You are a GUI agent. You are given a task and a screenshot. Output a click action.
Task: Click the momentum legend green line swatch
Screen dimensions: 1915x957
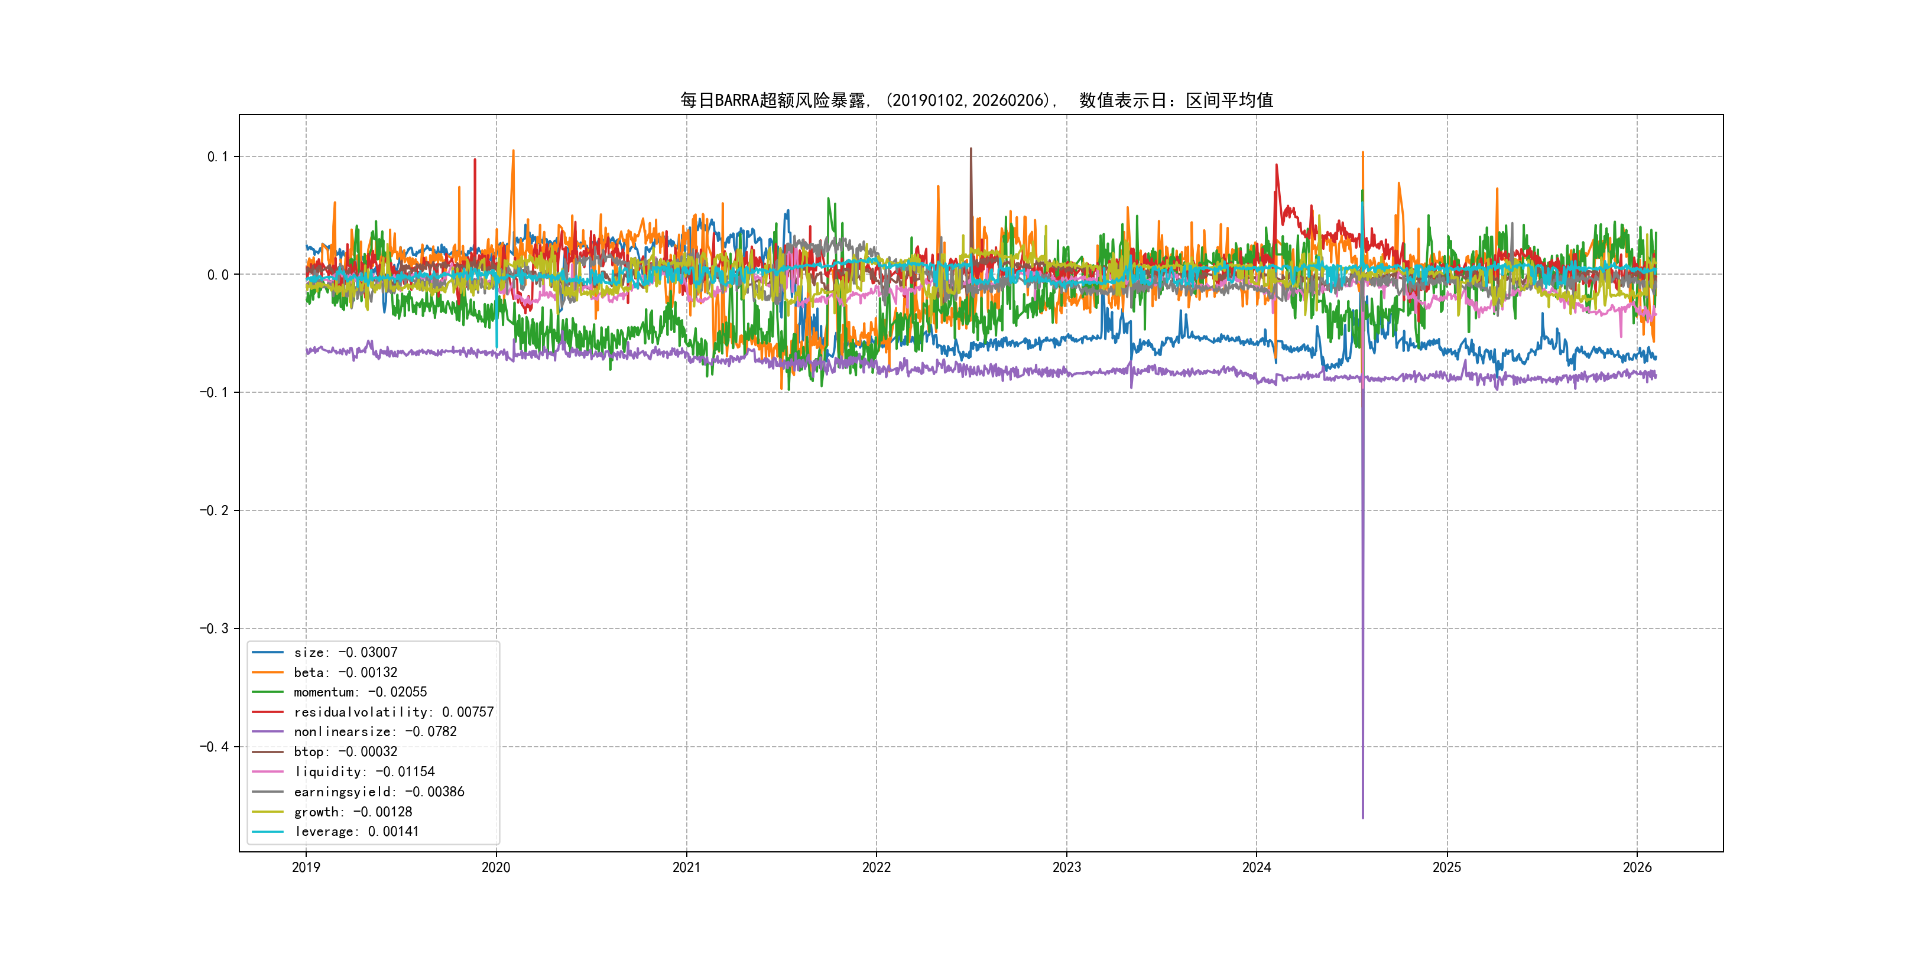tap(268, 692)
